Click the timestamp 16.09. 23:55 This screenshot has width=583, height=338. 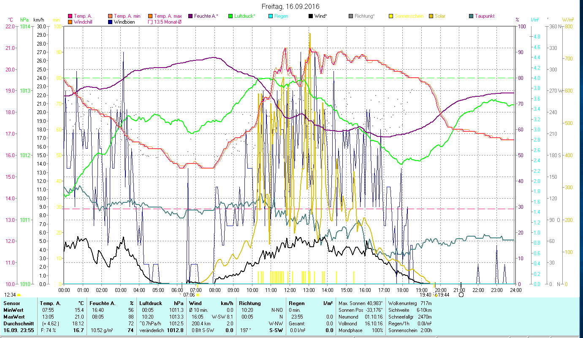(19, 330)
